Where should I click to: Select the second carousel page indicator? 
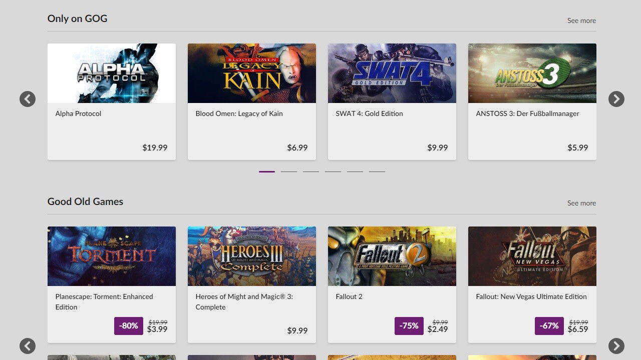click(x=289, y=171)
